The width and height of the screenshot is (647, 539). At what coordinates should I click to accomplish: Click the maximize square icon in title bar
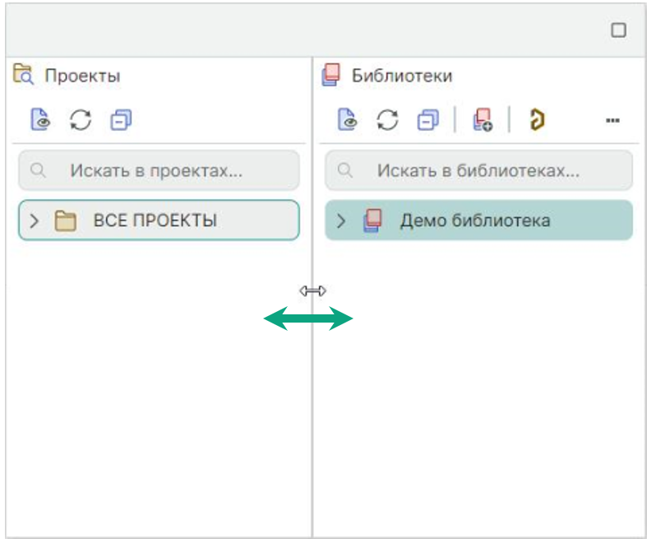coord(618,30)
